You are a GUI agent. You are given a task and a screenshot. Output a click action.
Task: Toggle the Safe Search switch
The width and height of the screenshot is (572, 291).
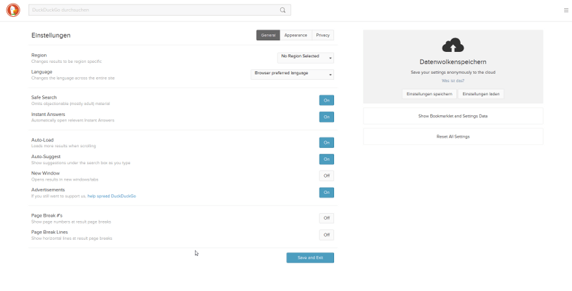point(326,100)
